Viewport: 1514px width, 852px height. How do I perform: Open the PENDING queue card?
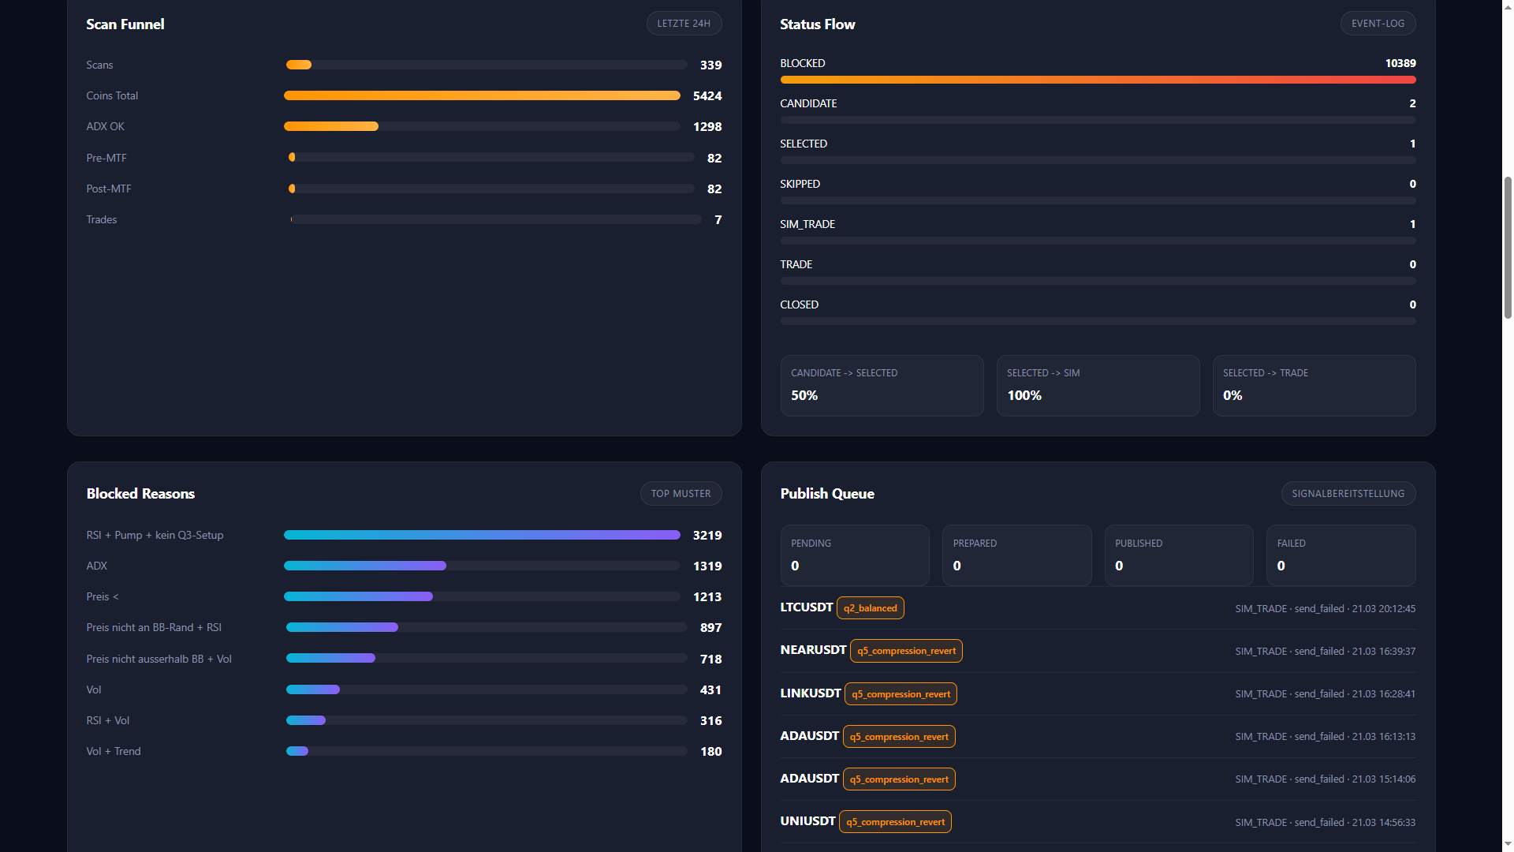point(855,555)
